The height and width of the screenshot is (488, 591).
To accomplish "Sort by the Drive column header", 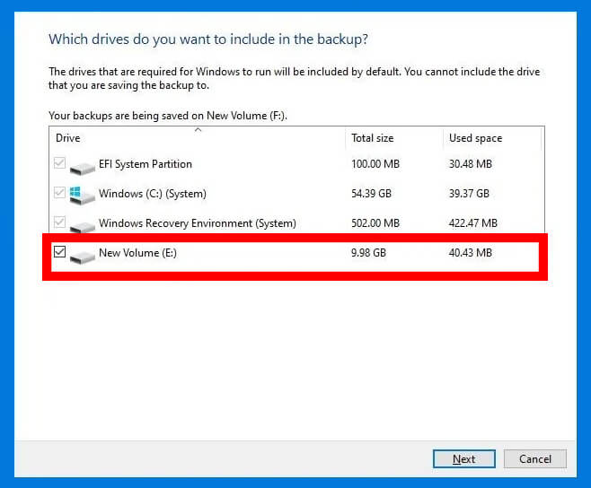I will (197, 138).
